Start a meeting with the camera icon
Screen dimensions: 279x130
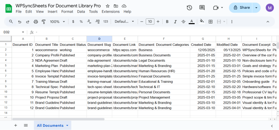point(216,8)
